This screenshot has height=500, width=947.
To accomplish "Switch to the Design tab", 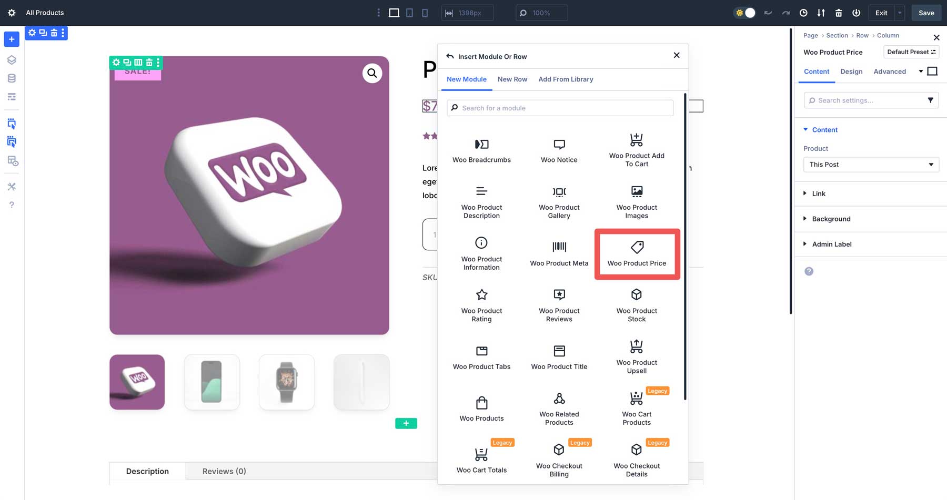I will click(x=851, y=72).
